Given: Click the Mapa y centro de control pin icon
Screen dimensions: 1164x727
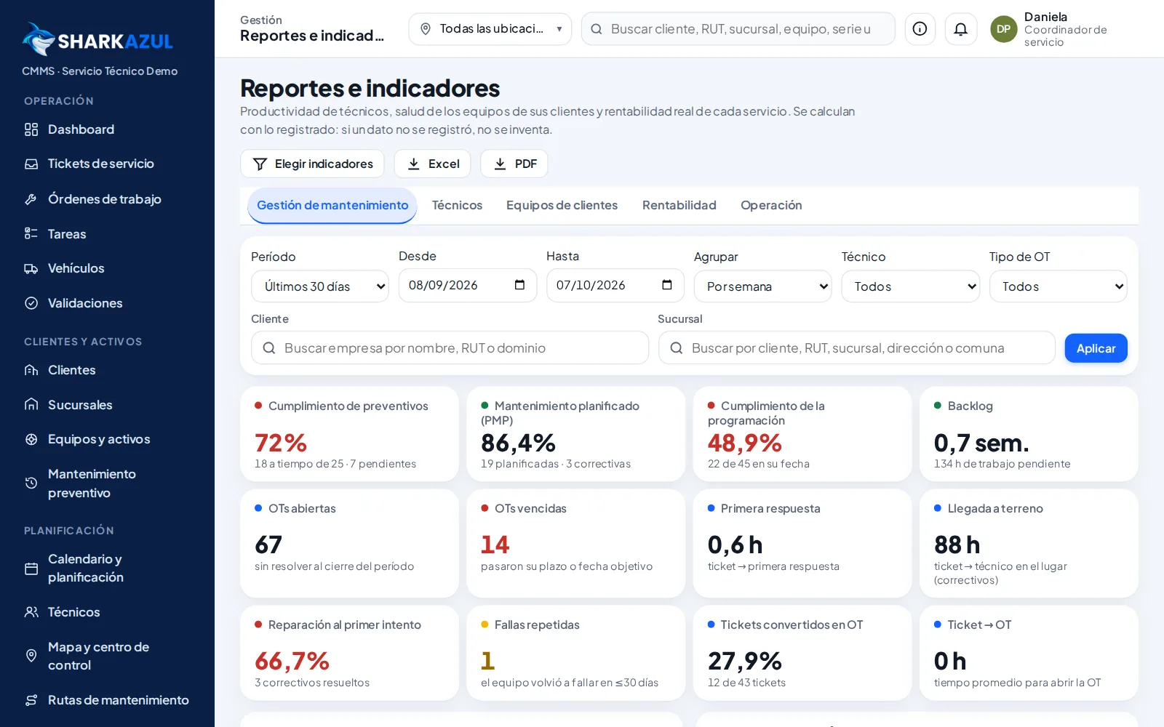Looking at the screenshot, I should coord(31,656).
